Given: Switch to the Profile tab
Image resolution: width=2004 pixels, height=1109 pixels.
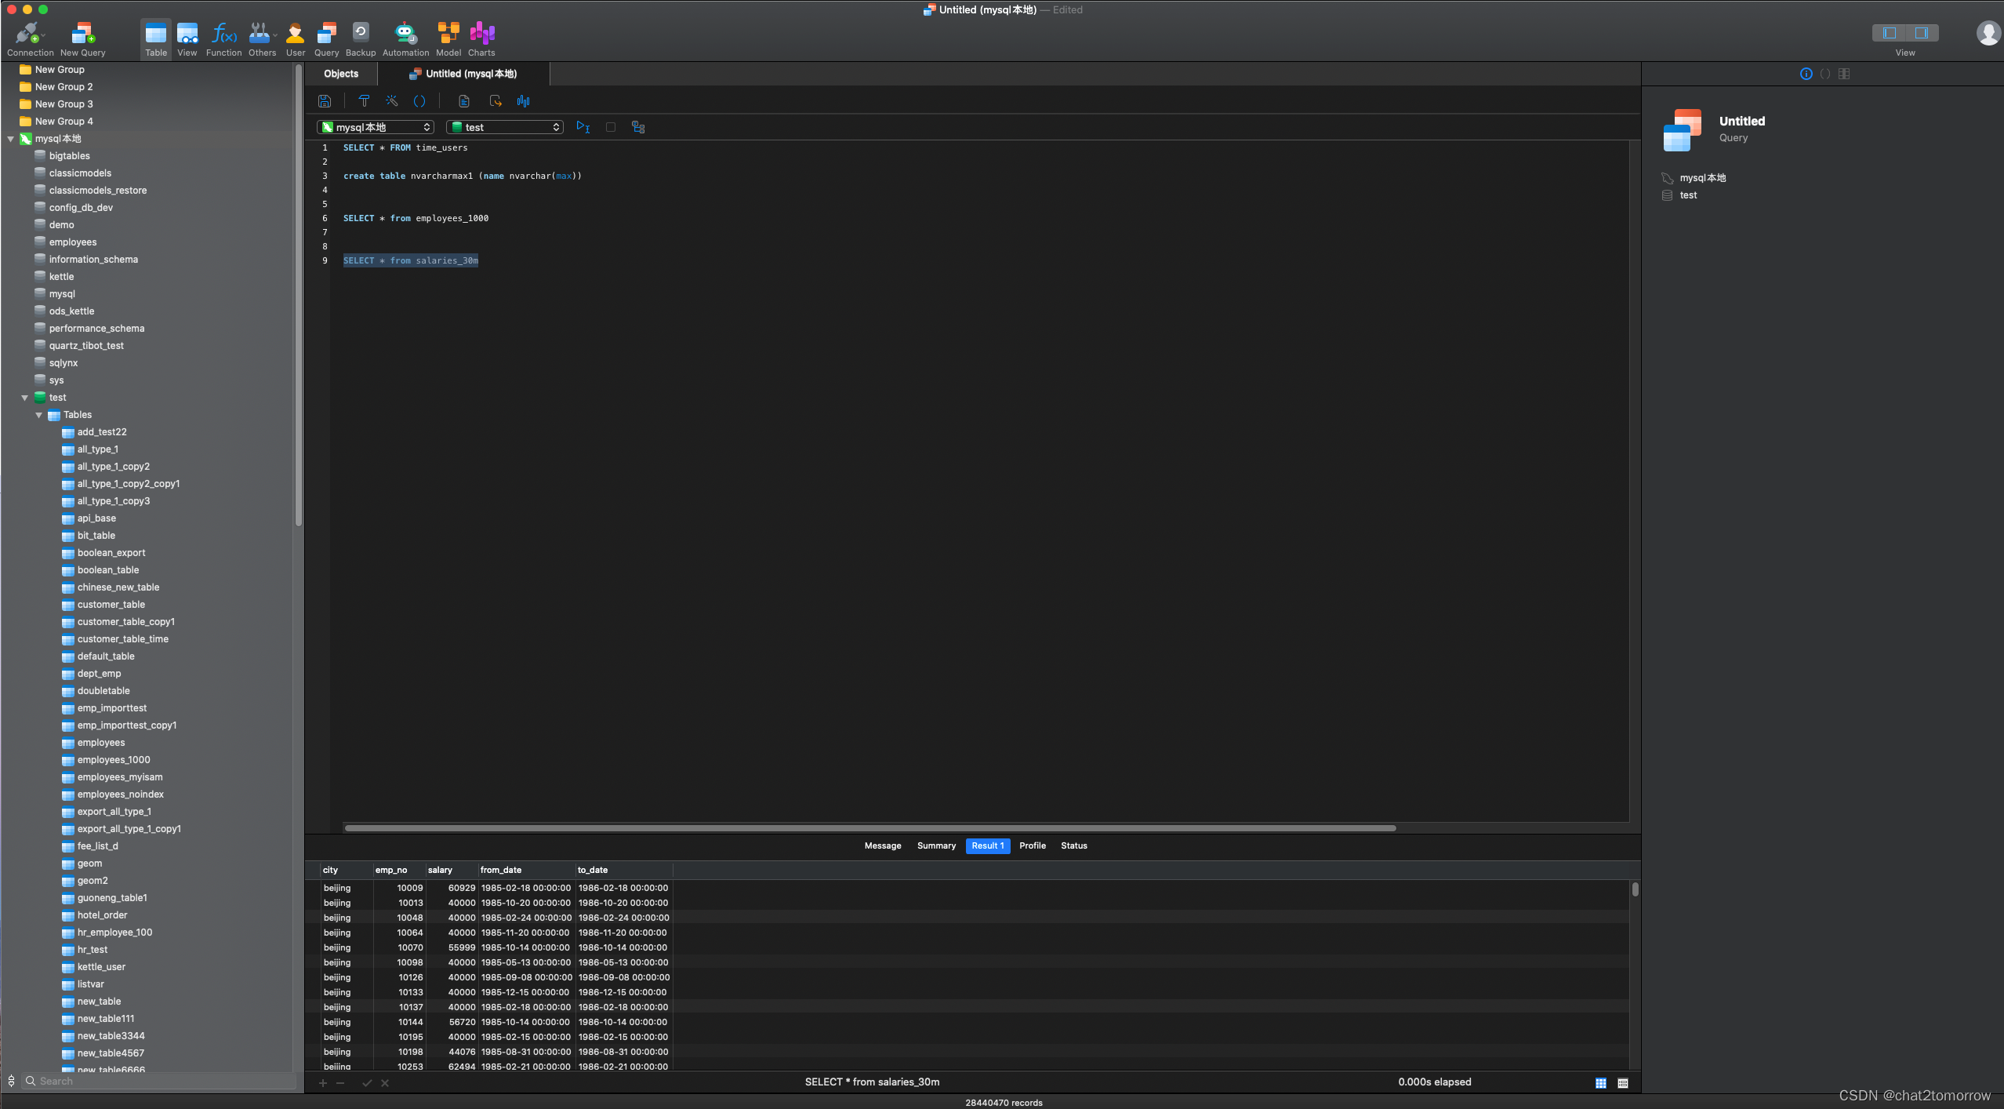Looking at the screenshot, I should pos(1032,844).
